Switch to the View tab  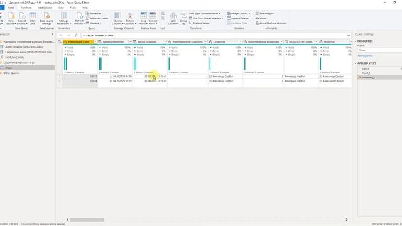click(61, 8)
